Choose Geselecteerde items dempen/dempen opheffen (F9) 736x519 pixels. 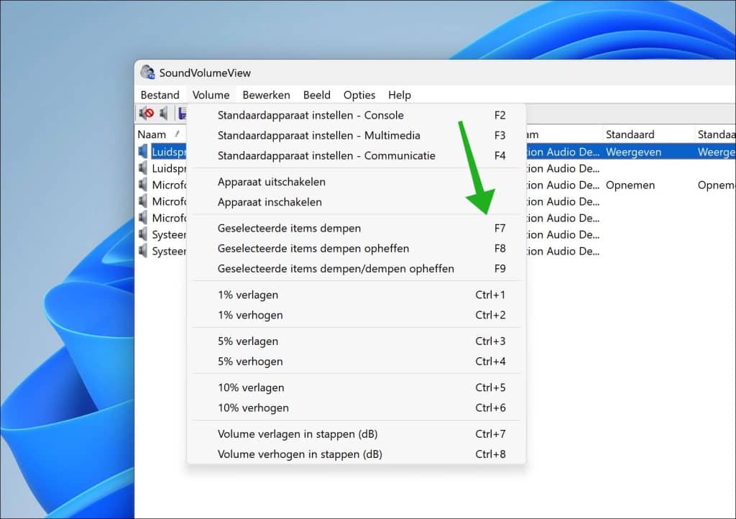[356, 268]
